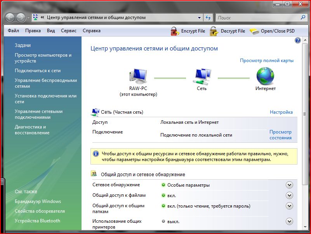Expand the Сетевое обнаружение section chevron
The height and width of the screenshot is (234, 311).
coord(289,185)
